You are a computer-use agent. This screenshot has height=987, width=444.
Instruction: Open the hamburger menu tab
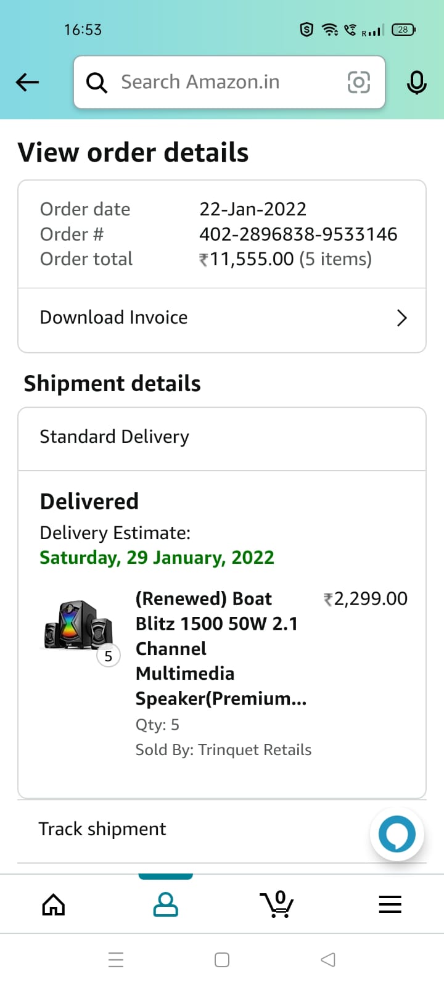[390, 905]
